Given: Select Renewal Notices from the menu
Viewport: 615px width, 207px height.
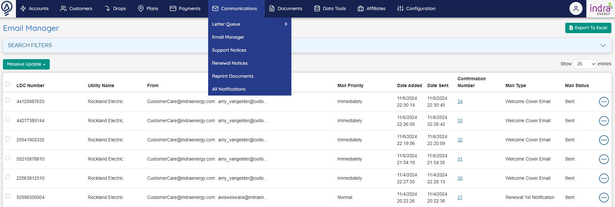Looking at the screenshot, I should [x=250, y=63].
